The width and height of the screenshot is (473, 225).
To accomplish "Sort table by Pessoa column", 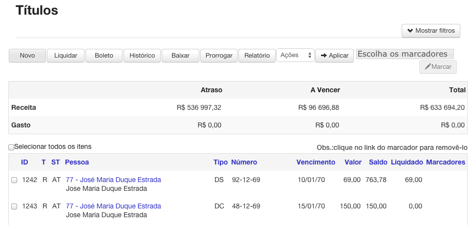I will pos(77,163).
